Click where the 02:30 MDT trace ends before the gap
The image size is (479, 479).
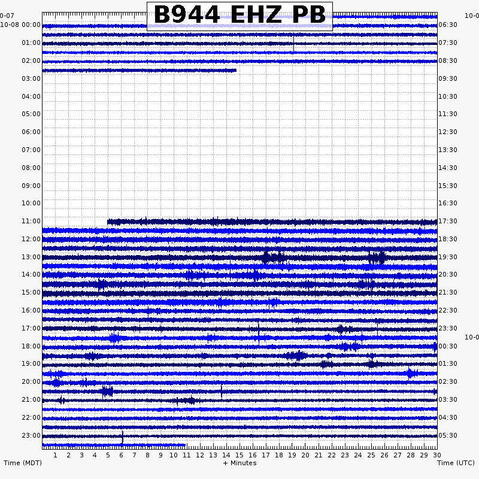pyautogui.click(x=235, y=71)
